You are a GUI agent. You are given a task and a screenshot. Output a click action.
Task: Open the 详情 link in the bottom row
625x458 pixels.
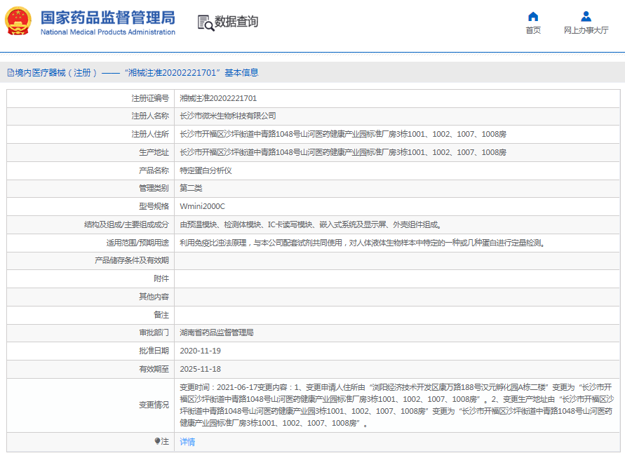[x=187, y=442]
